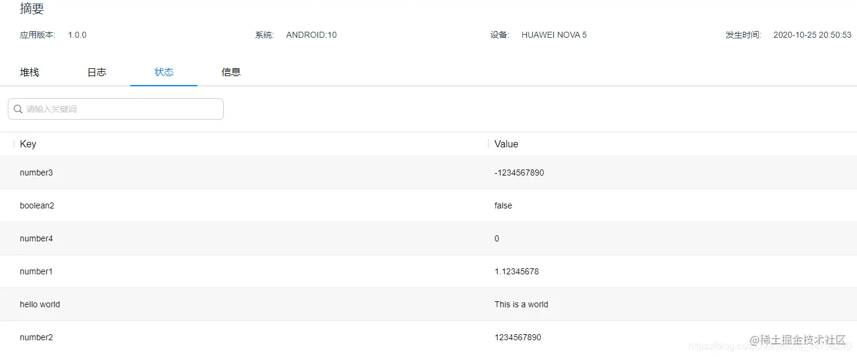
Task: Click the 设备 label
Action: [x=500, y=35]
